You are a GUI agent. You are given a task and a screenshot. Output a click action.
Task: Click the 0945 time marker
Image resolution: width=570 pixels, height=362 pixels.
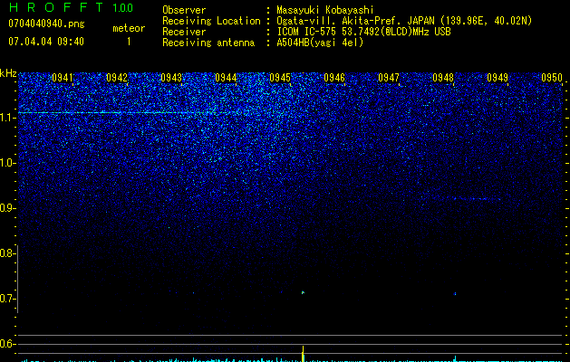(x=280, y=78)
